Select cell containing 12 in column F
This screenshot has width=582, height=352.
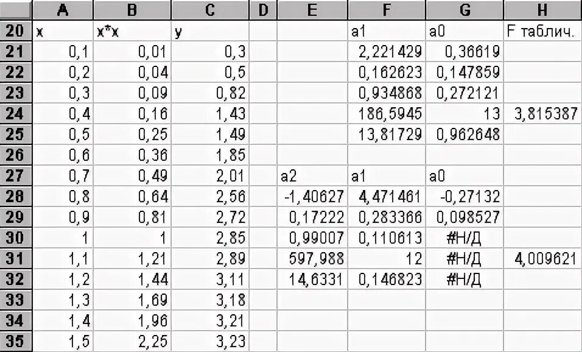[387, 258]
